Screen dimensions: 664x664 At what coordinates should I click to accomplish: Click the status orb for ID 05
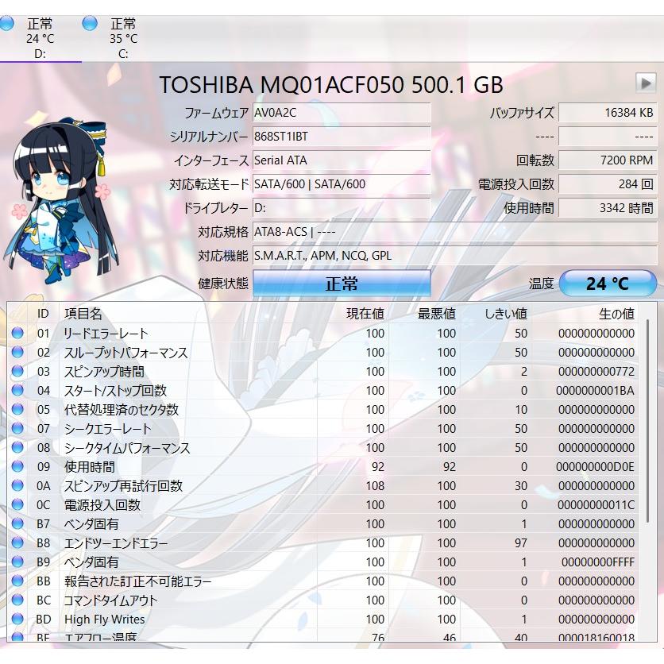click(x=17, y=409)
